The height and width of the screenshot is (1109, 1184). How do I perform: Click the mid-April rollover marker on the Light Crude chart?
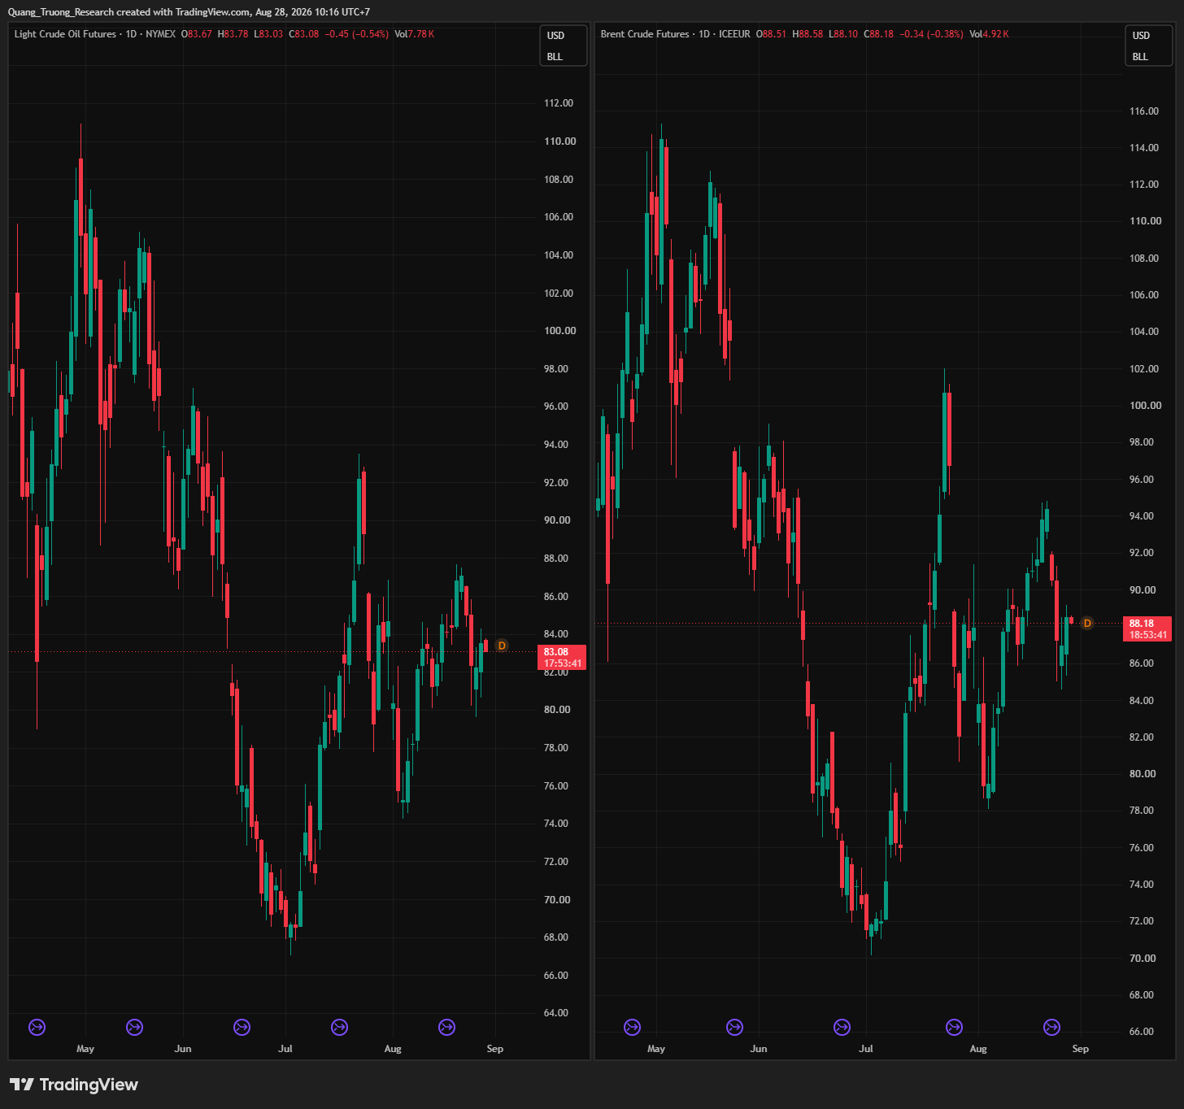(x=37, y=1028)
